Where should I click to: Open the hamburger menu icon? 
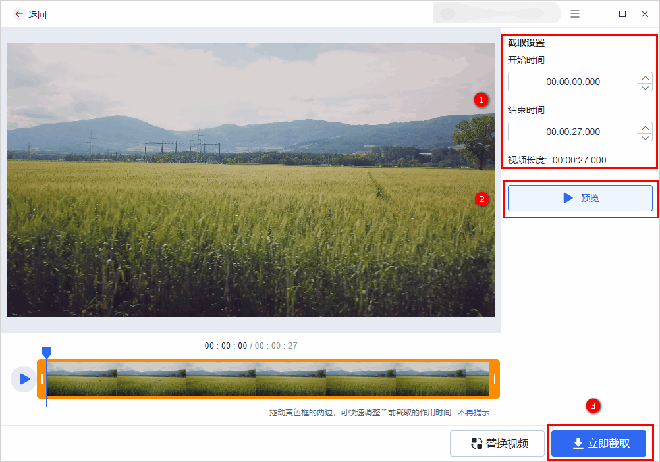tap(575, 14)
